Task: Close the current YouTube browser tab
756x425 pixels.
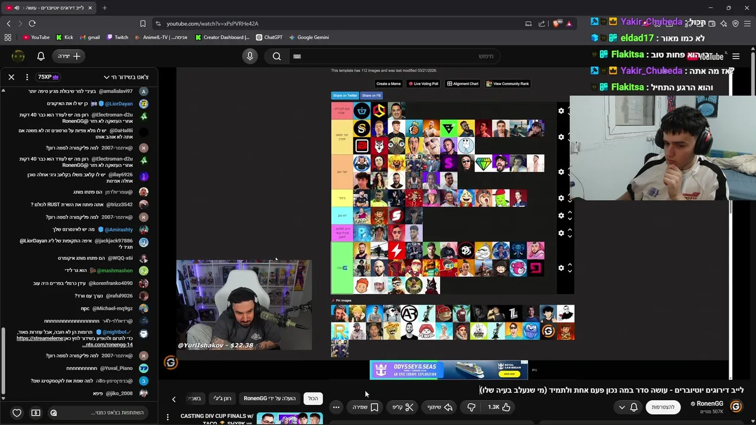Action: (x=90, y=8)
